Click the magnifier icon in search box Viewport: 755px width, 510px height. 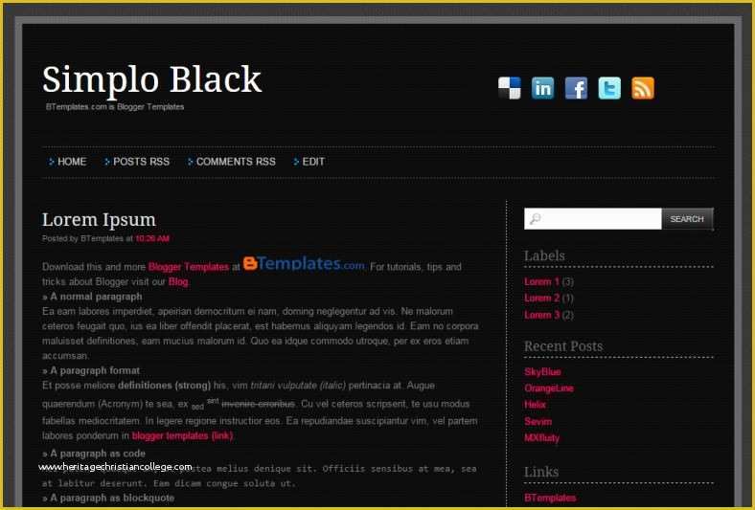pos(535,219)
